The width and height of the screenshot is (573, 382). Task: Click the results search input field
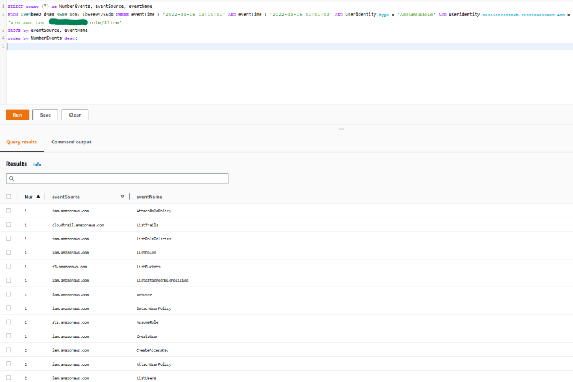click(x=117, y=178)
